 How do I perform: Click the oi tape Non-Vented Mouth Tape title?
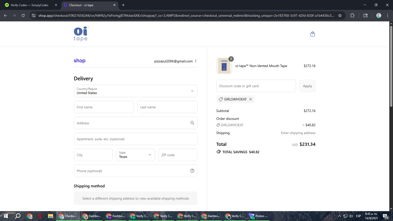[x=261, y=66]
